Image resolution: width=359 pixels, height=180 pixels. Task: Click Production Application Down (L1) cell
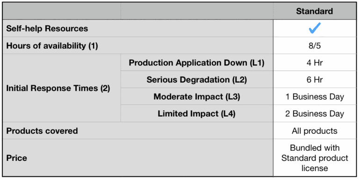[197, 62]
